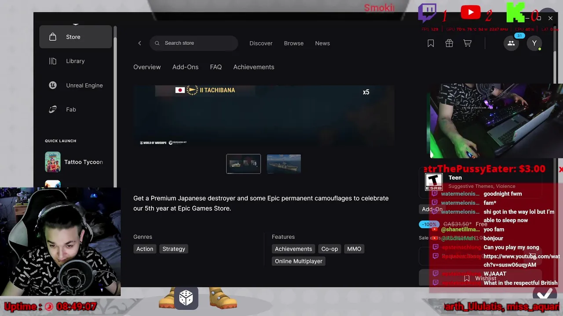The image size is (563, 316).
Task: Click the 'goodnight fwm' chat message
Action: click(503, 194)
